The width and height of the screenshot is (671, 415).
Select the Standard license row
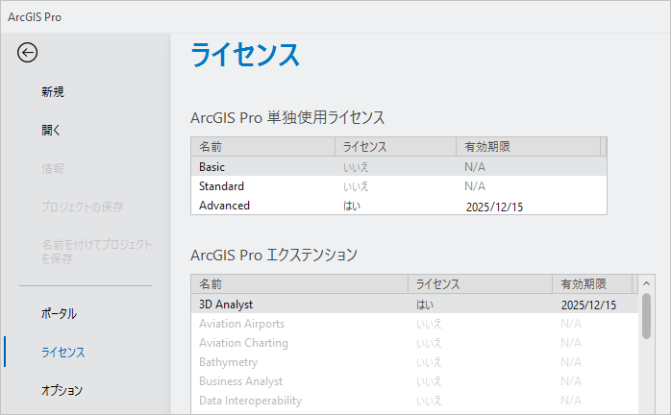point(399,186)
